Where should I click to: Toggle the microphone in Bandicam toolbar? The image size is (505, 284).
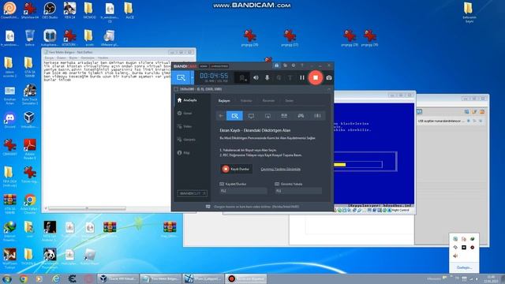[267, 77]
